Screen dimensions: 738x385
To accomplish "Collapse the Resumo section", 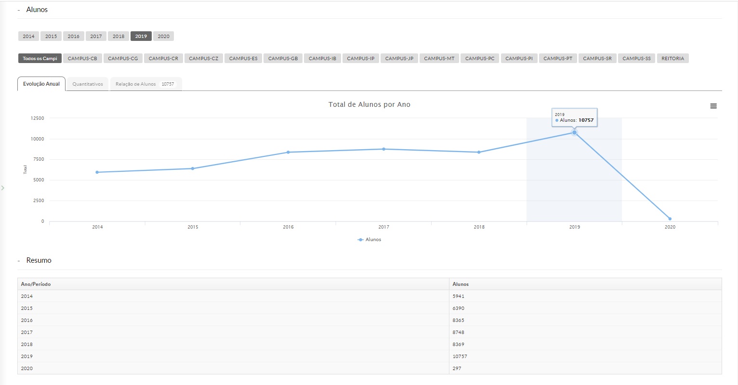I will click(19, 261).
